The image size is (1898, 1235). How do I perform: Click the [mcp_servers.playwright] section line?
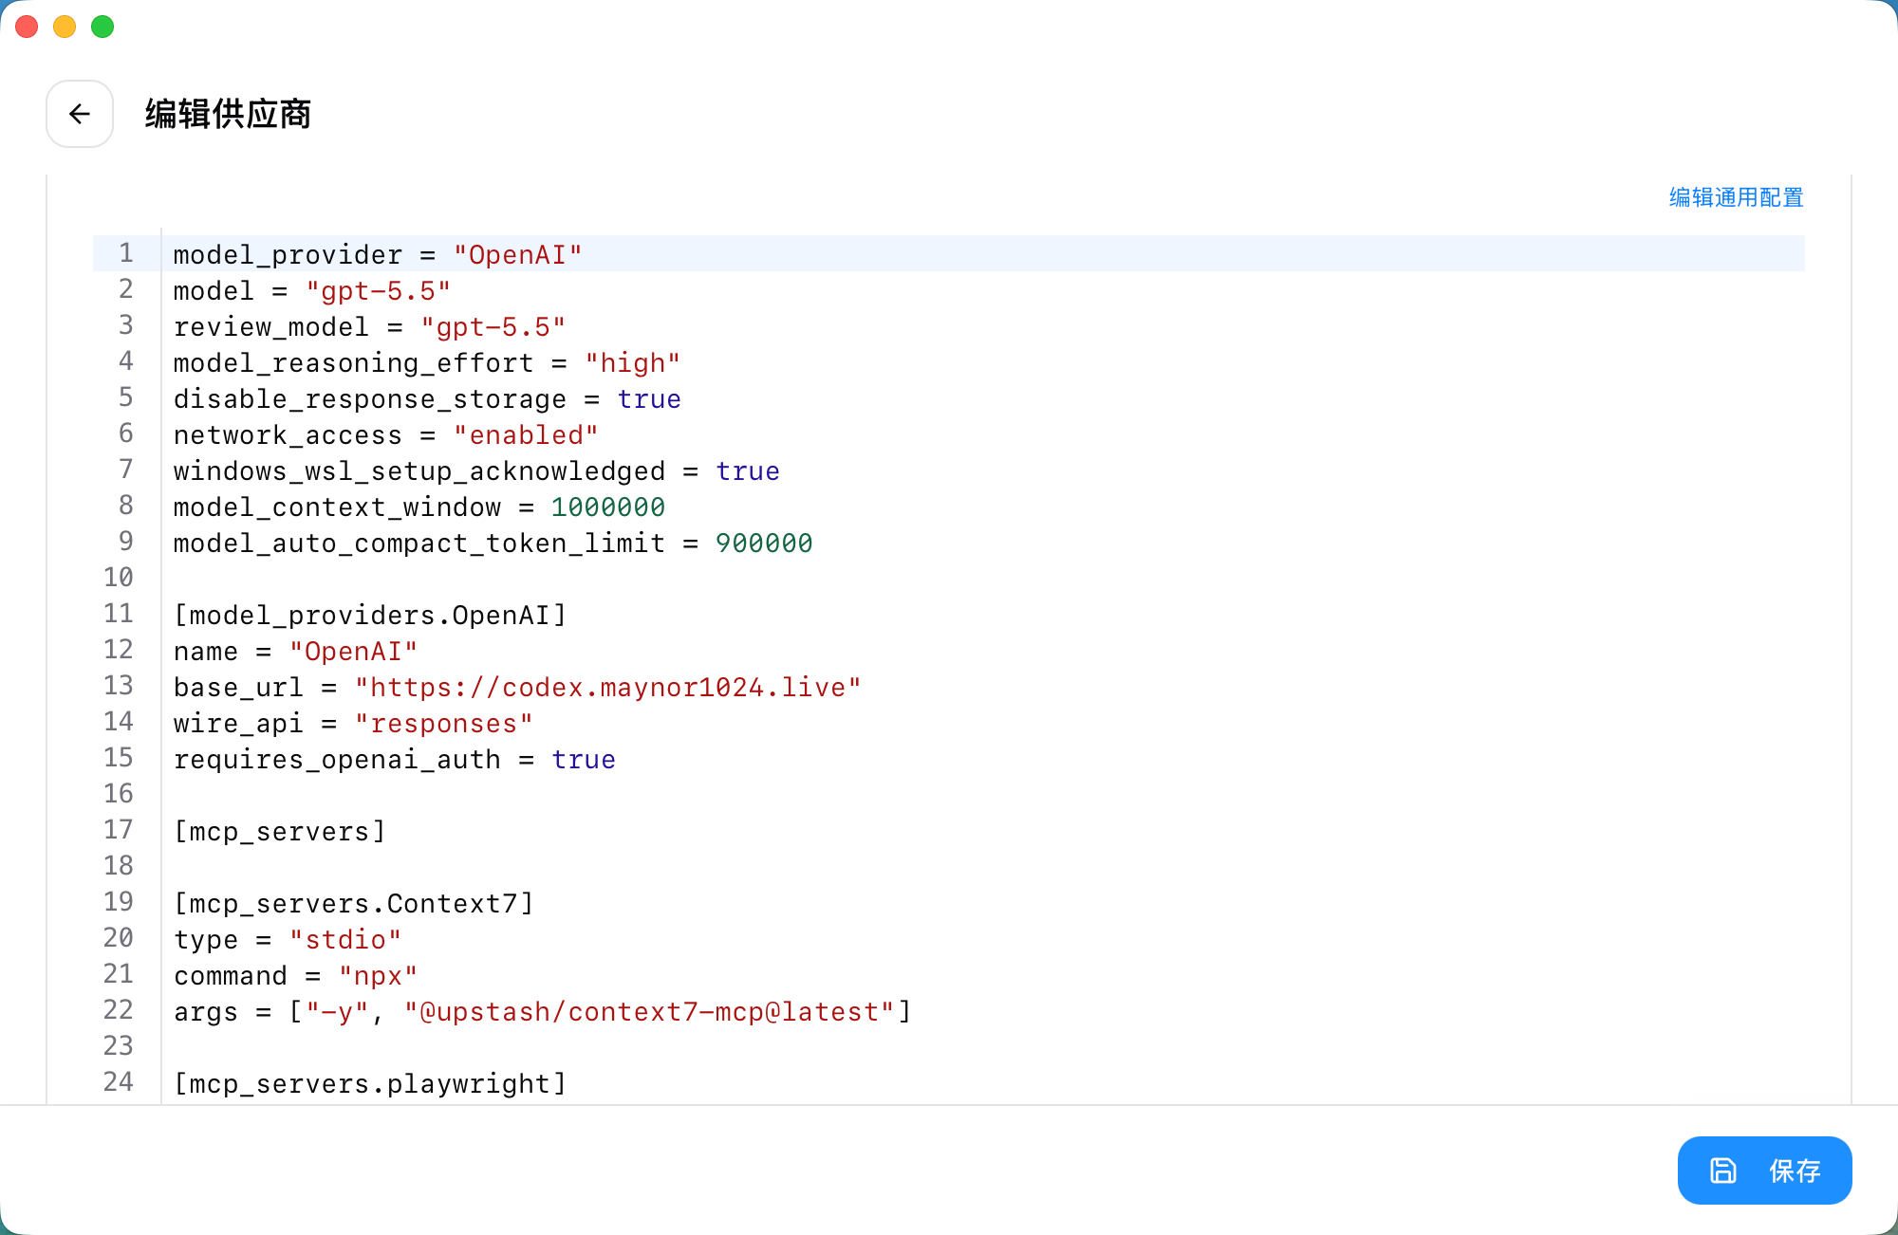click(x=370, y=1084)
